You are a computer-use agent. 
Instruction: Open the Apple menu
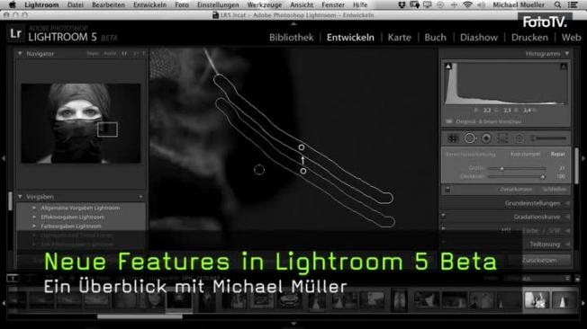point(13,4)
